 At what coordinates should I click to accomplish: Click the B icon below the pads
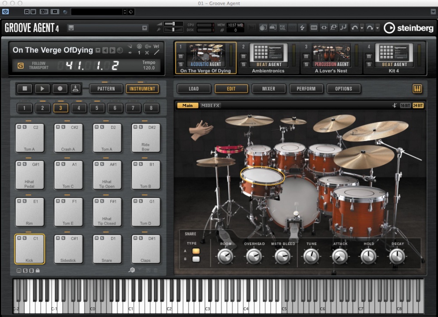pyautogui.click(x=31, y=271)
